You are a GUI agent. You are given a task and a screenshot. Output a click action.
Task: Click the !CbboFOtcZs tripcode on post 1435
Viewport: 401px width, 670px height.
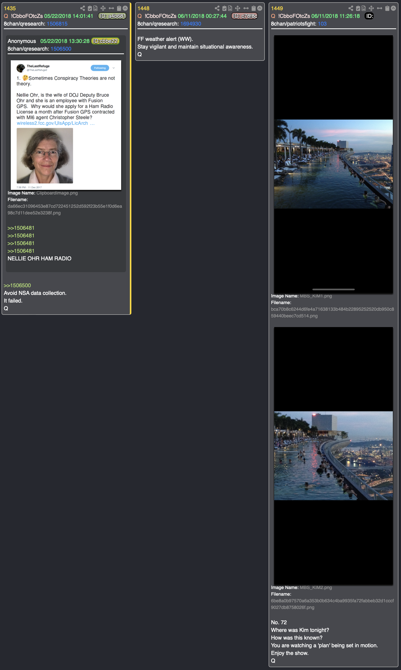27,16
